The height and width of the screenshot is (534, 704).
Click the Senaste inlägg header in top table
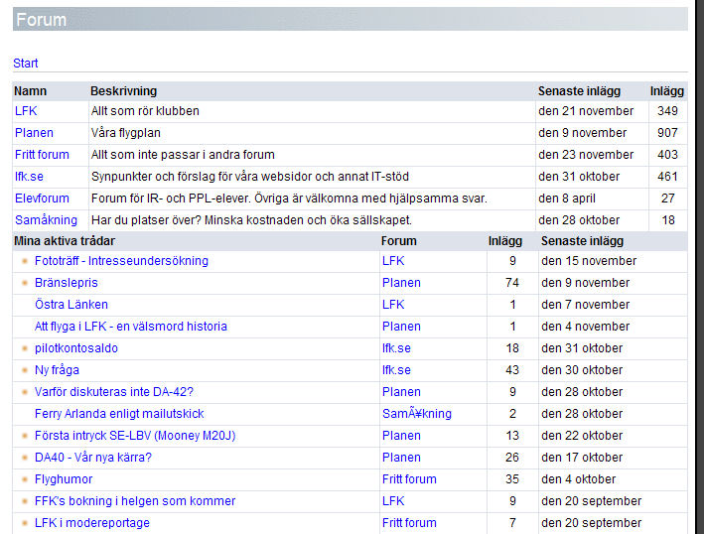pyautogui.click(x=579, y=91)
